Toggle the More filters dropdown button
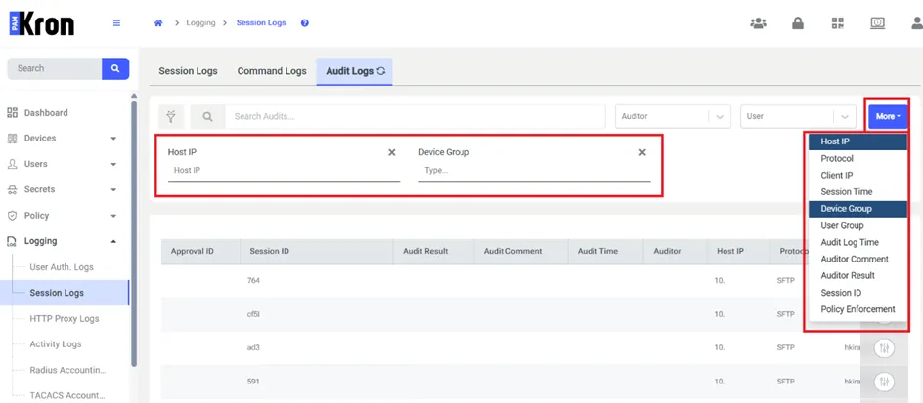Image resolution: width=923 pixels, height=403 pixels. [888, 117]
